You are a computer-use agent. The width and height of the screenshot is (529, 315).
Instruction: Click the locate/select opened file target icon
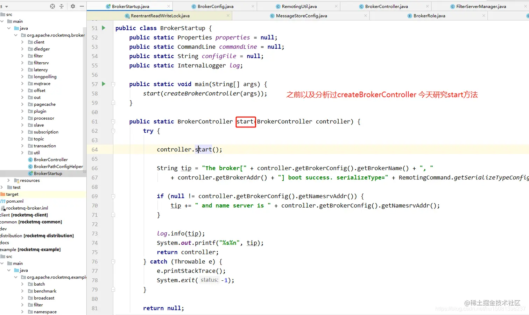[52, 6]
